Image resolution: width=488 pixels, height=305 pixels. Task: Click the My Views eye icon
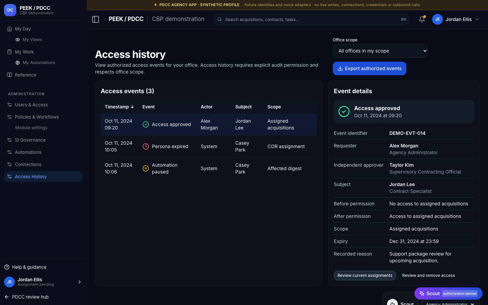[18, 40]
